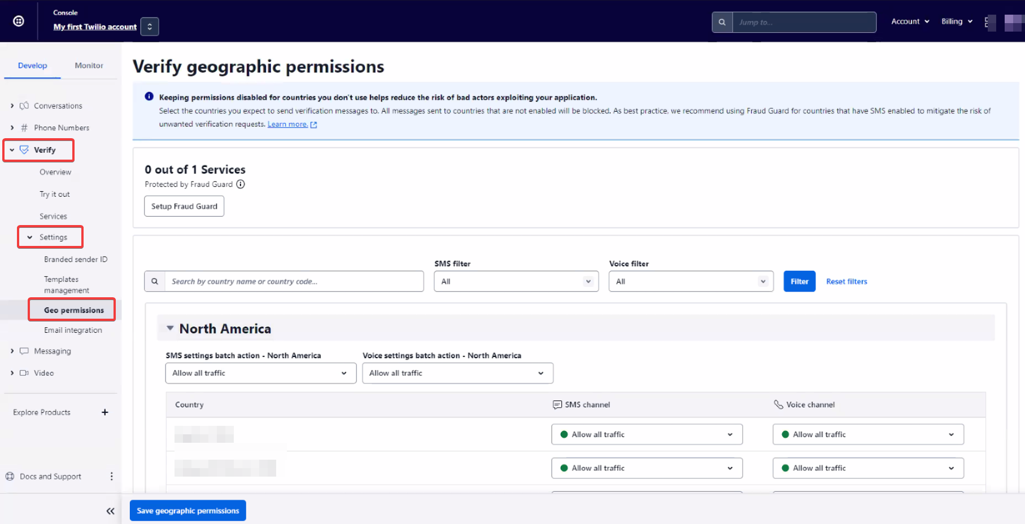Click the search magnifier in Jump to bar
The height and width of the screenshot is (524, 1025).
pos(722,23)
